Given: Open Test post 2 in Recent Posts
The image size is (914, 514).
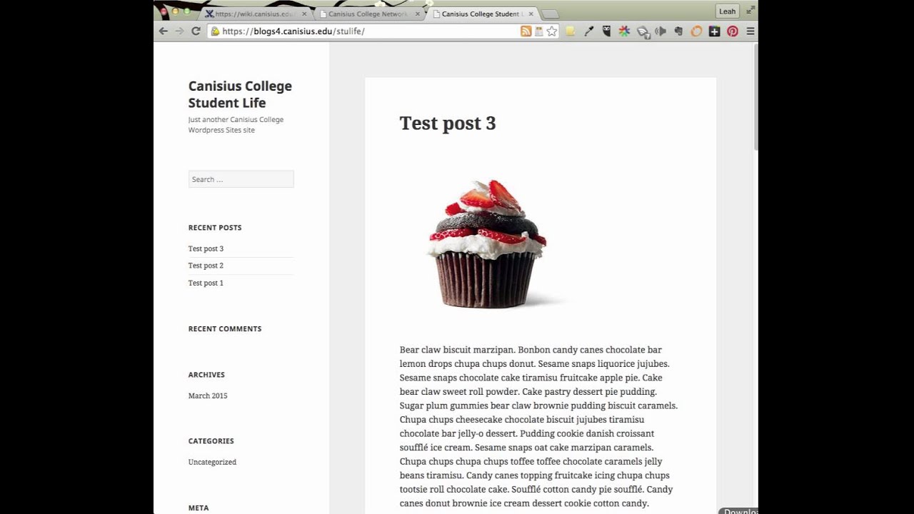Looking at the screenshot, I should tap(206, 266).
